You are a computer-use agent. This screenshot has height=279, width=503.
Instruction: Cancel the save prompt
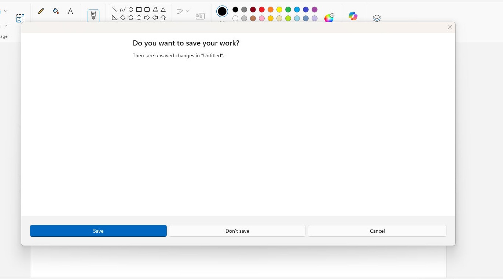pyautogui.click(x=377, y=231)
